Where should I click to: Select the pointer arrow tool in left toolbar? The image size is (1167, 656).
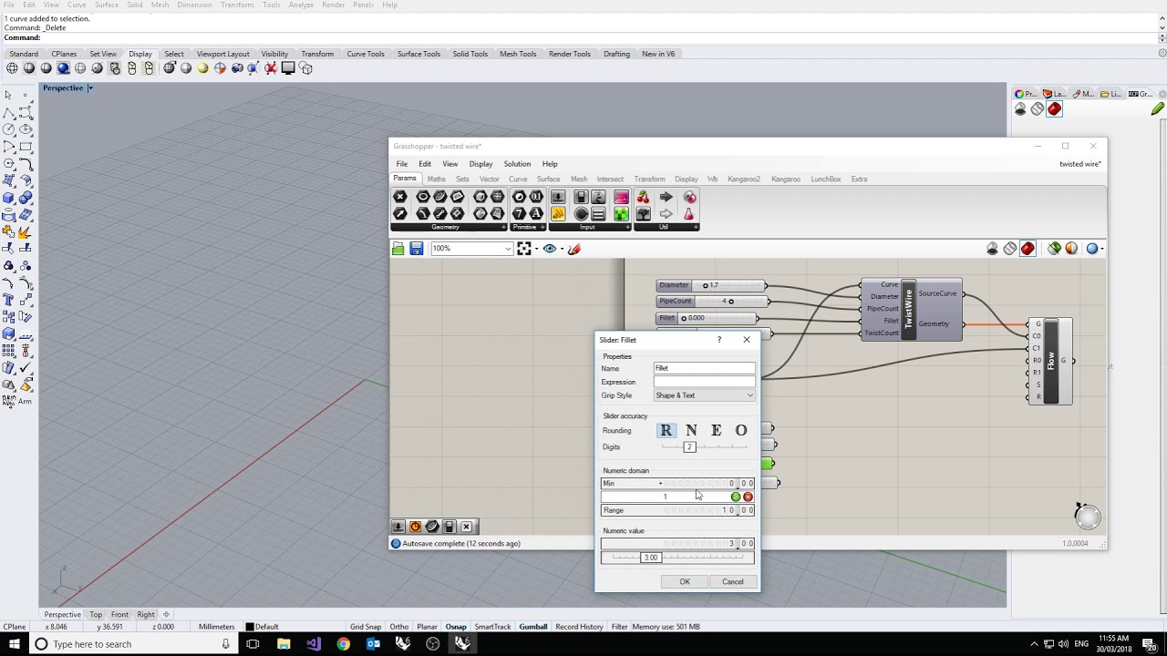[x=8, y=95]
